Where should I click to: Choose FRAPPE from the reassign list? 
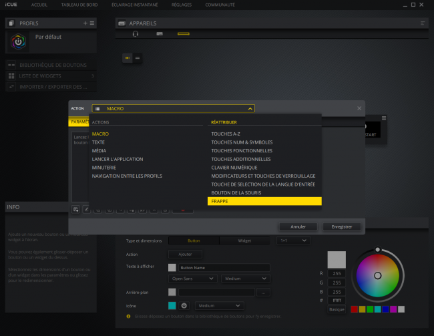[264, 200]
